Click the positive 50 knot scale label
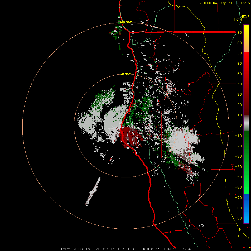The width and height of the screenshot is (251, 251). [x=240, y=74]
